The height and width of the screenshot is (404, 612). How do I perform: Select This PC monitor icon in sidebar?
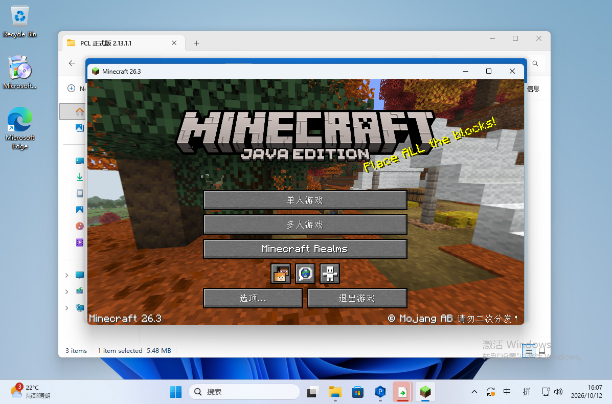[80, 275]
